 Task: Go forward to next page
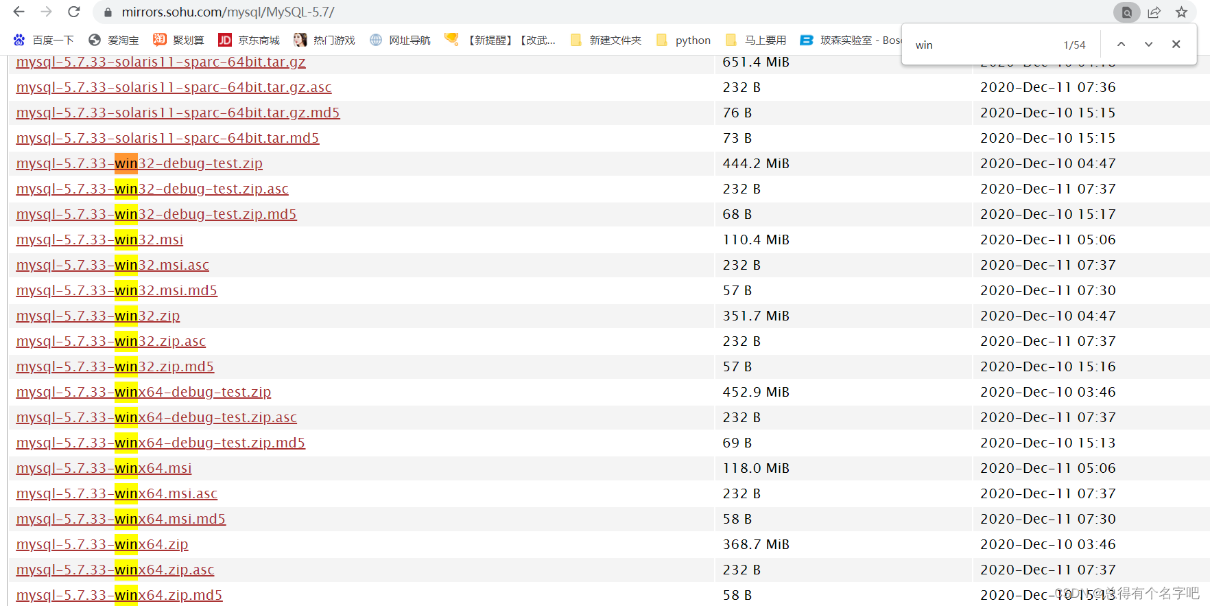47,12
